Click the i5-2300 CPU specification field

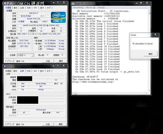click(x=41, y=25)
